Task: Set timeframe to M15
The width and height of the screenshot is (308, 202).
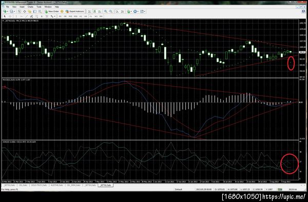Action: point(70,16)
